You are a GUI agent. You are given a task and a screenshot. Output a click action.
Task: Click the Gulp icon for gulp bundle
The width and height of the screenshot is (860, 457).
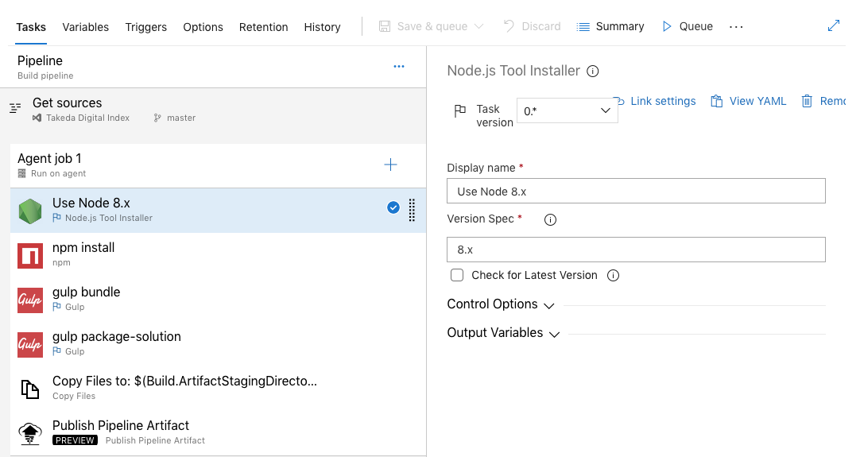30,300
